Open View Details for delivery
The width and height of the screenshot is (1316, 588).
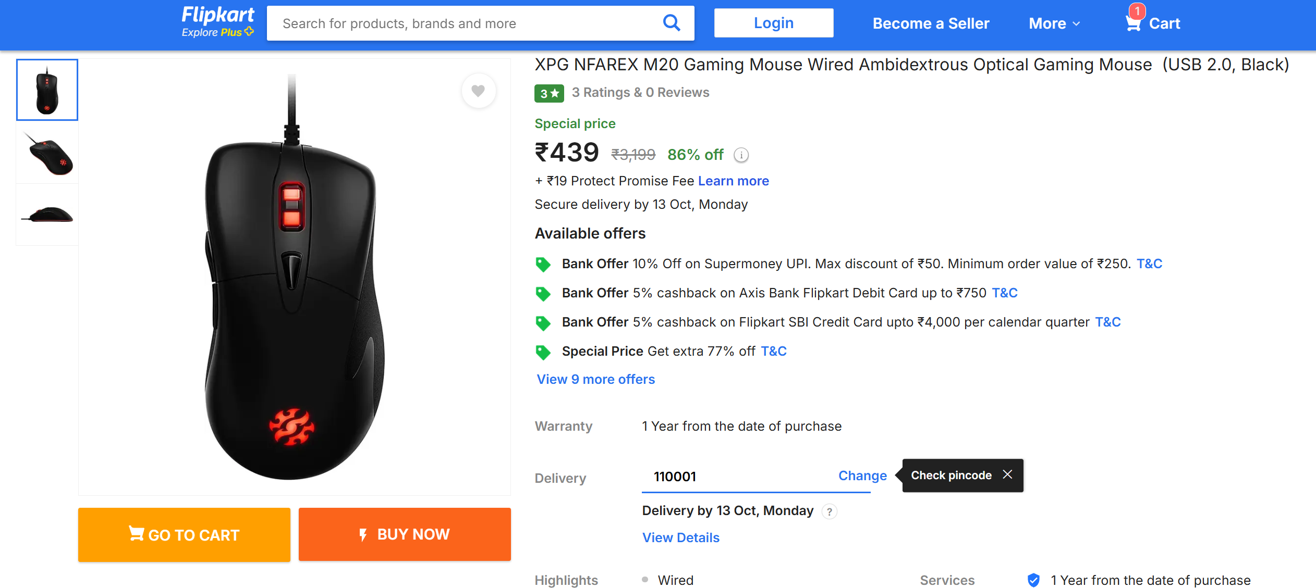tap(680, 537)
